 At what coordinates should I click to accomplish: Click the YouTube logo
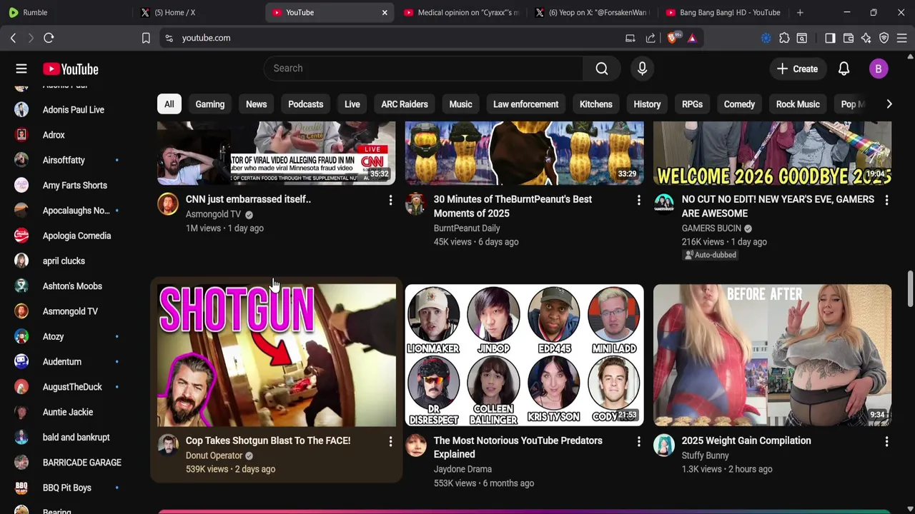70,69
